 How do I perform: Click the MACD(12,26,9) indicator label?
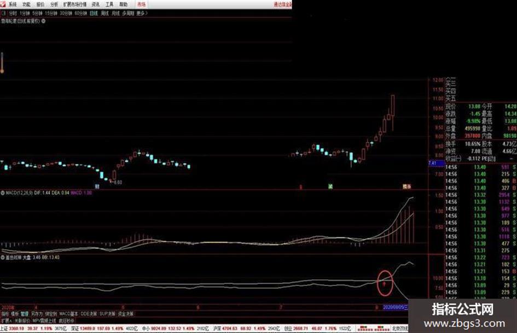pos(19,192)
